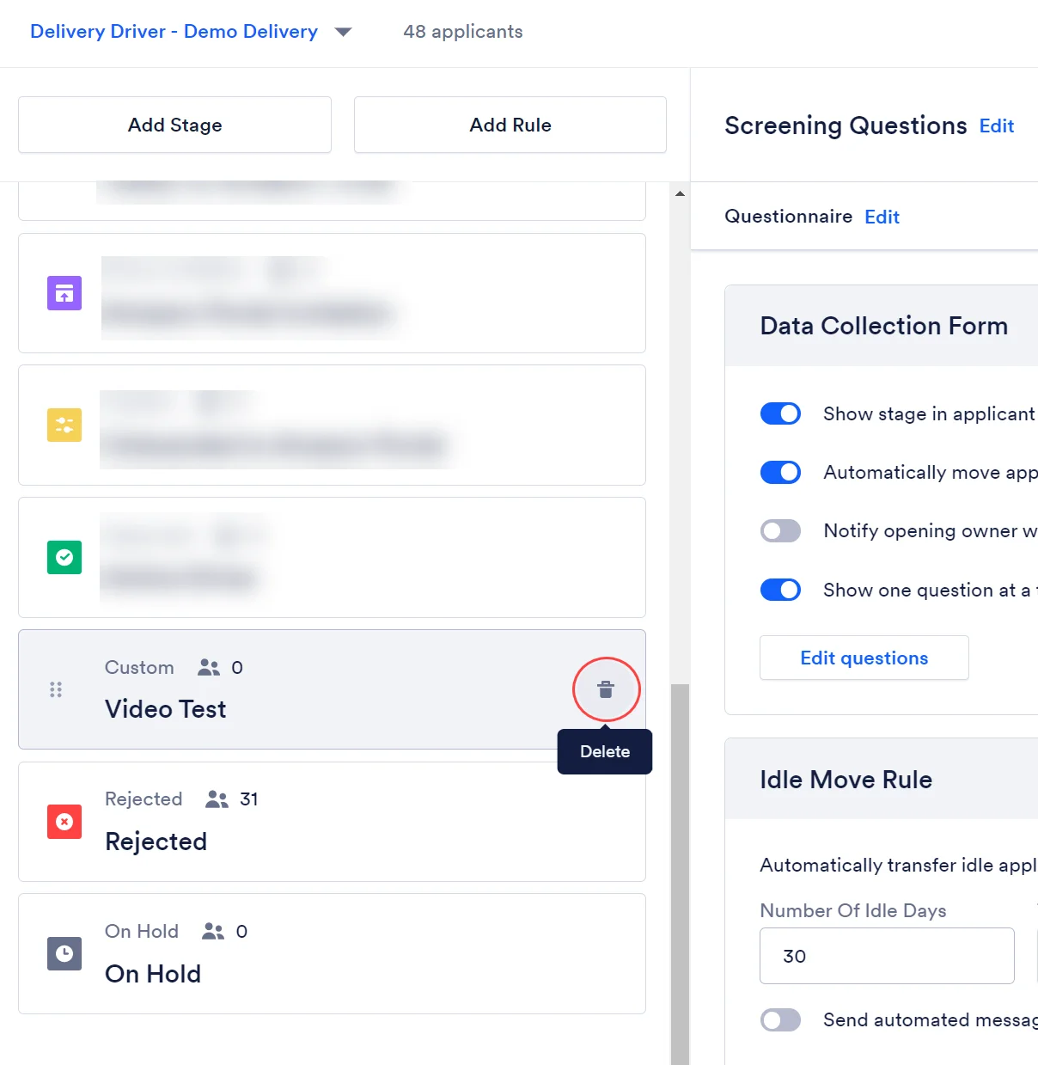Click the purple archive stage icon
Viewport: 1038px width, 1065px height.
pos(64,293)
